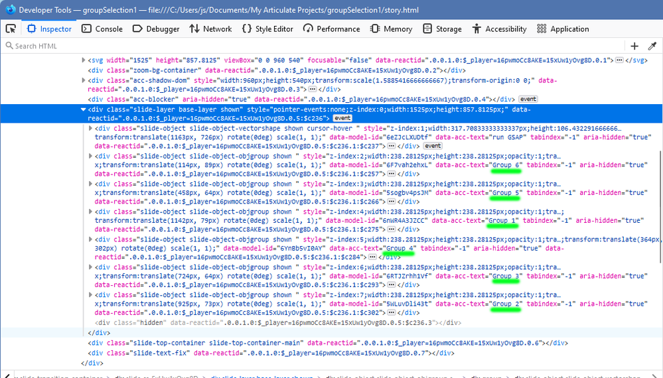Open the Console tab
Screen dimensions: 663x378
(102, 29)
